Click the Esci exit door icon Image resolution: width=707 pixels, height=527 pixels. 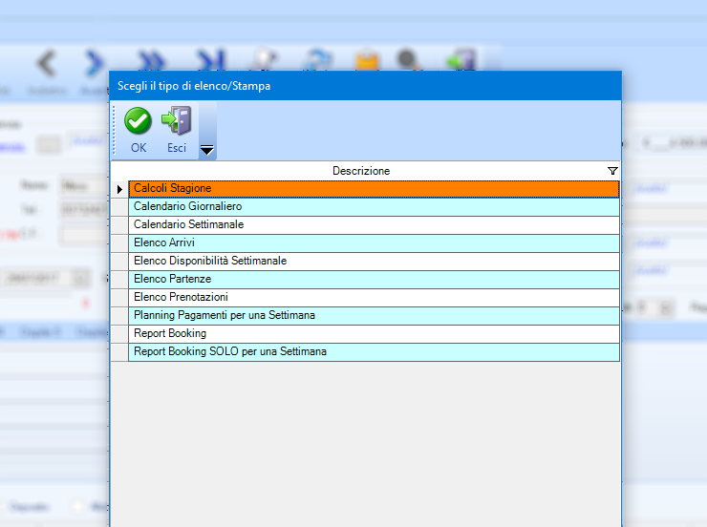coord(177,121)
